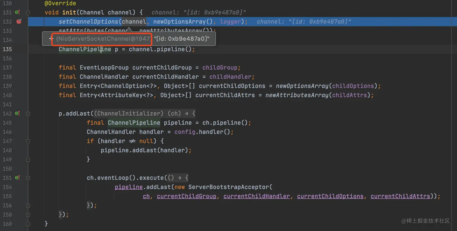Screen dimensions: 457x231
Task: Click ServerBootstrapAcceptor on line 154
Action: coord(229,187)
